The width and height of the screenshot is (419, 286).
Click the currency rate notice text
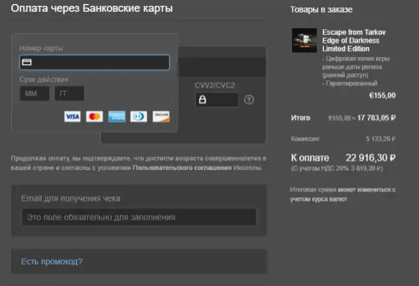[x=343, y=194]
